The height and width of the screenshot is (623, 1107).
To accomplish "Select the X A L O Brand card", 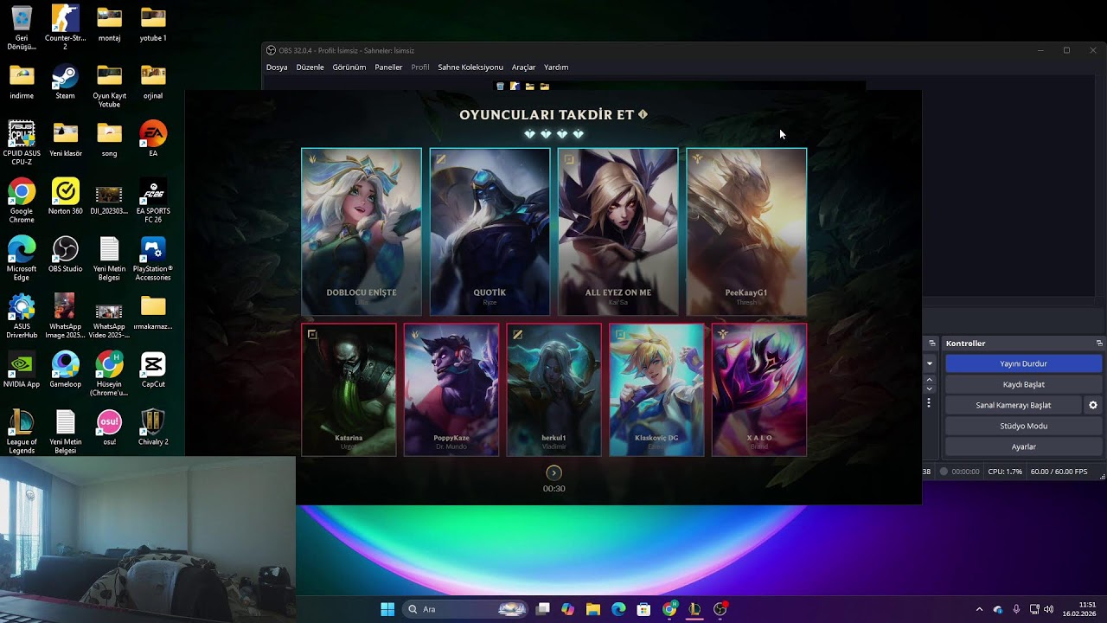I will 759,389.
